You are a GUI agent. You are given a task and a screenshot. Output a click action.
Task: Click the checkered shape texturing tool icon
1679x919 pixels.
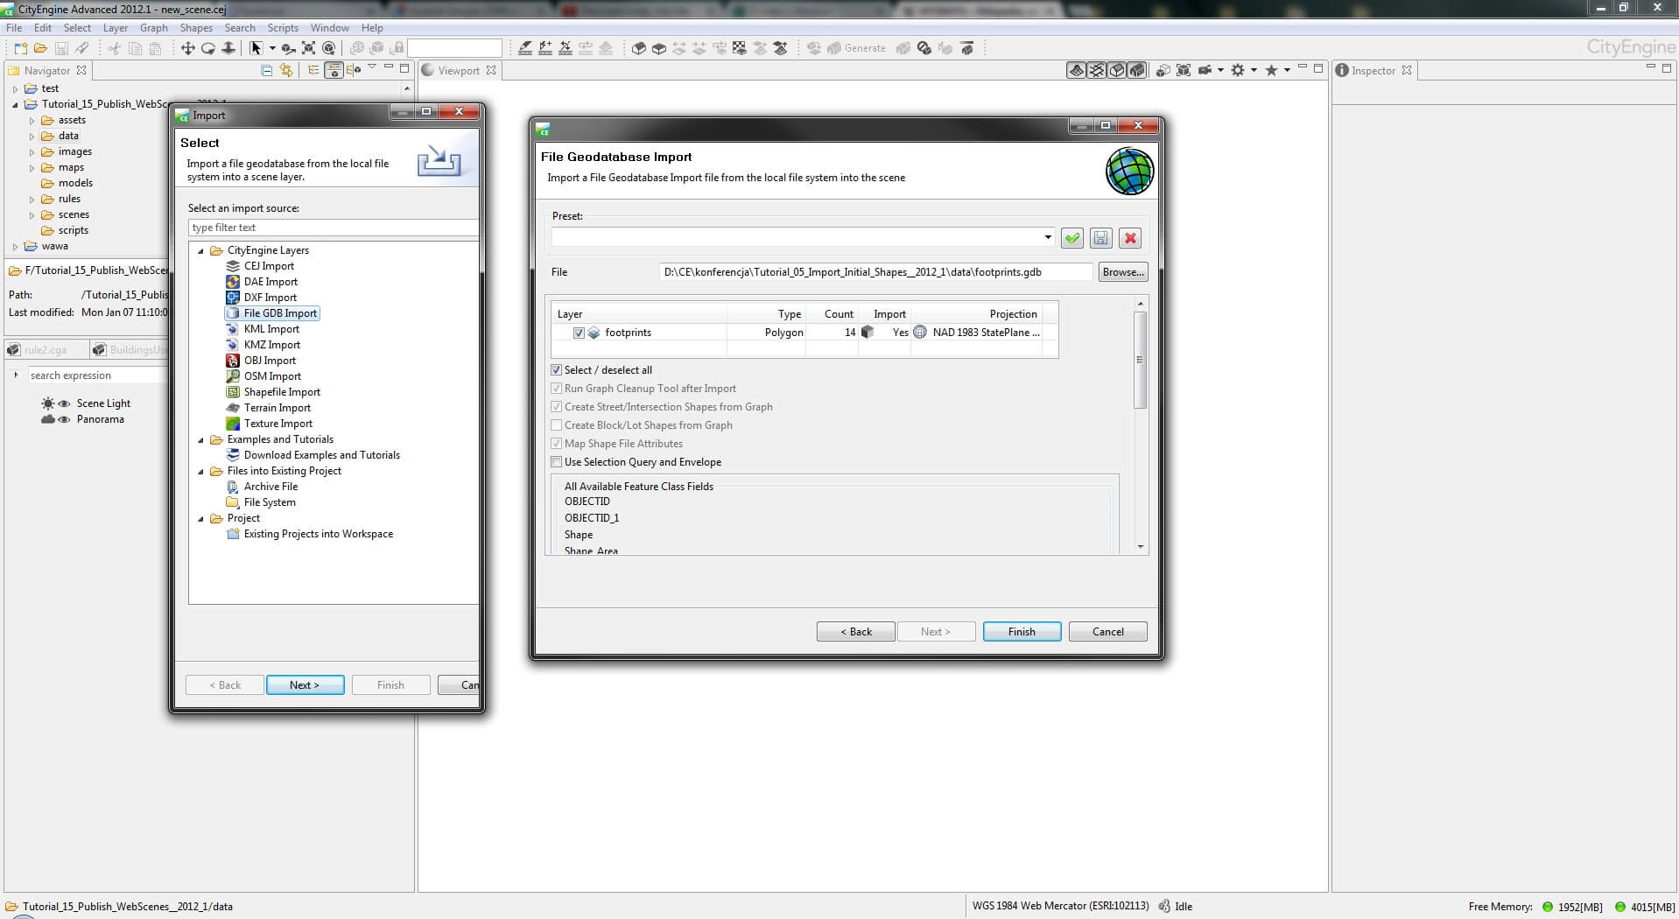[x=740, y=48]
